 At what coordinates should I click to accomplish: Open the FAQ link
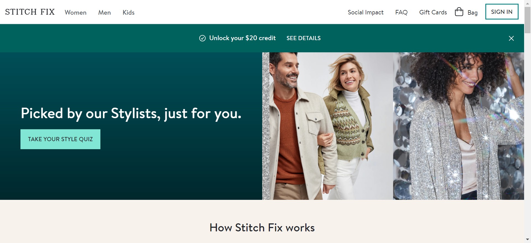401,12
